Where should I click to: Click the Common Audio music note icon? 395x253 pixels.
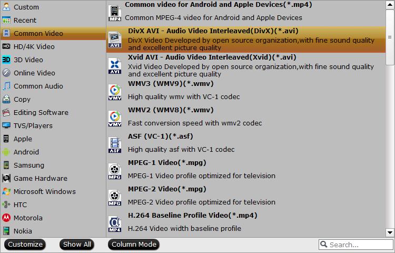6,86
